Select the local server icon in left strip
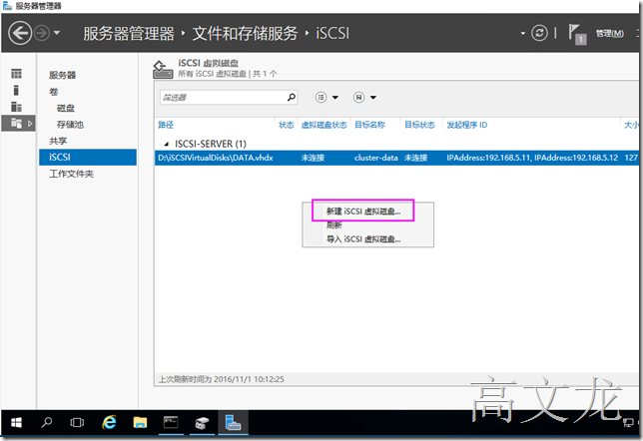Screen dimensions: 643x441 pyautogui.click(x=16, y=90)
